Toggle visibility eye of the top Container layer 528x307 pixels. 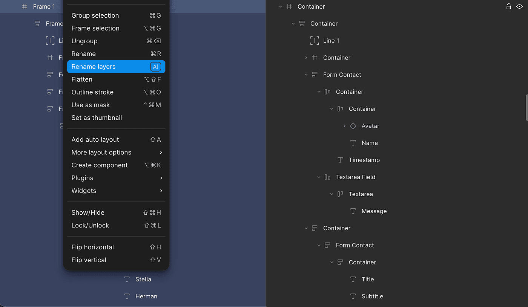[519, 6]
